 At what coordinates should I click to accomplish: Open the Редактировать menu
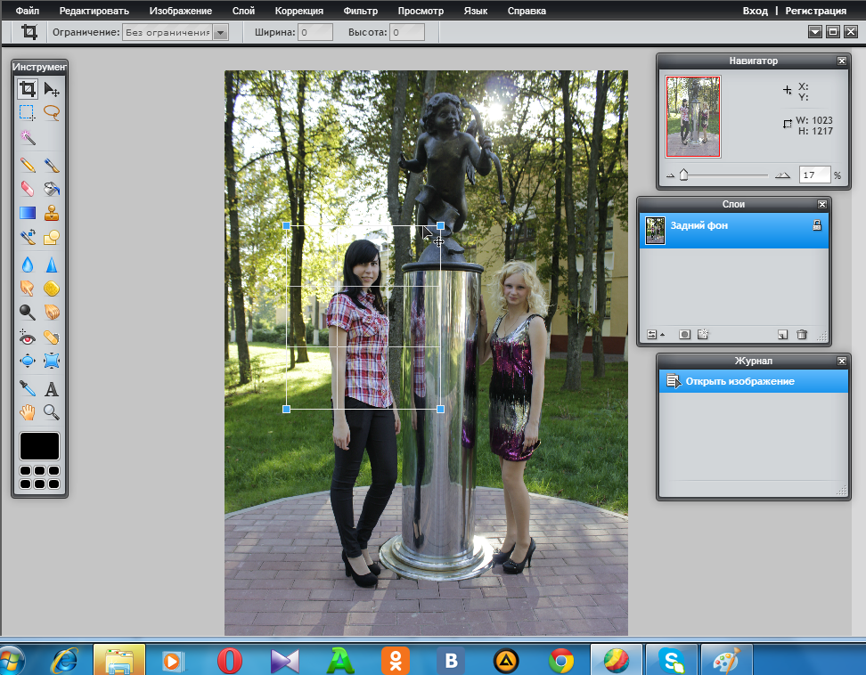[x=94, y=11]
